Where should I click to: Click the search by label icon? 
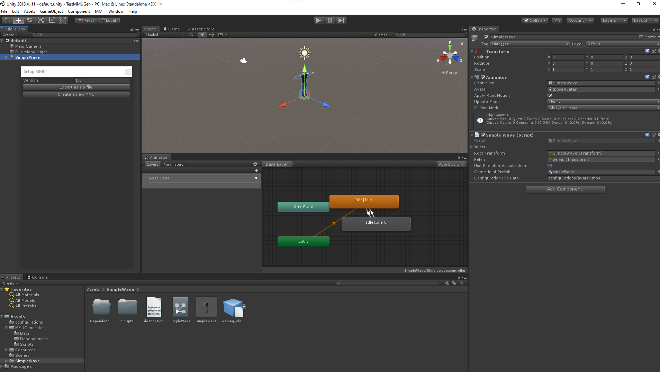(454, 283)
